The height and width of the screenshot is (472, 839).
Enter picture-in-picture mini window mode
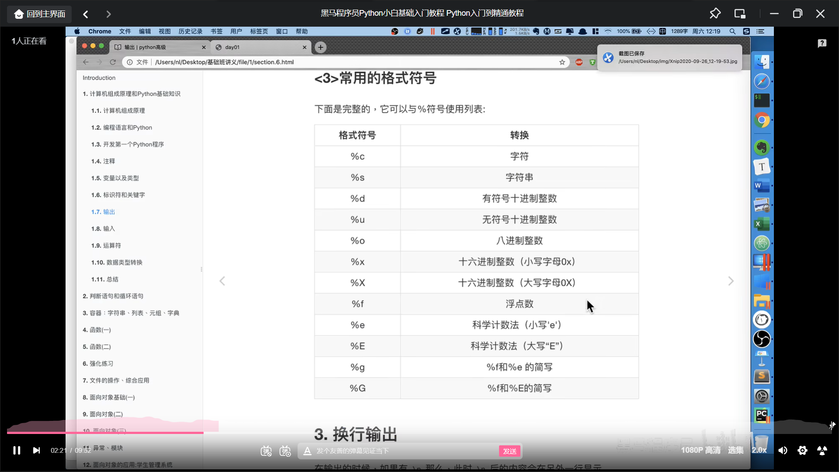coord(740,14)
